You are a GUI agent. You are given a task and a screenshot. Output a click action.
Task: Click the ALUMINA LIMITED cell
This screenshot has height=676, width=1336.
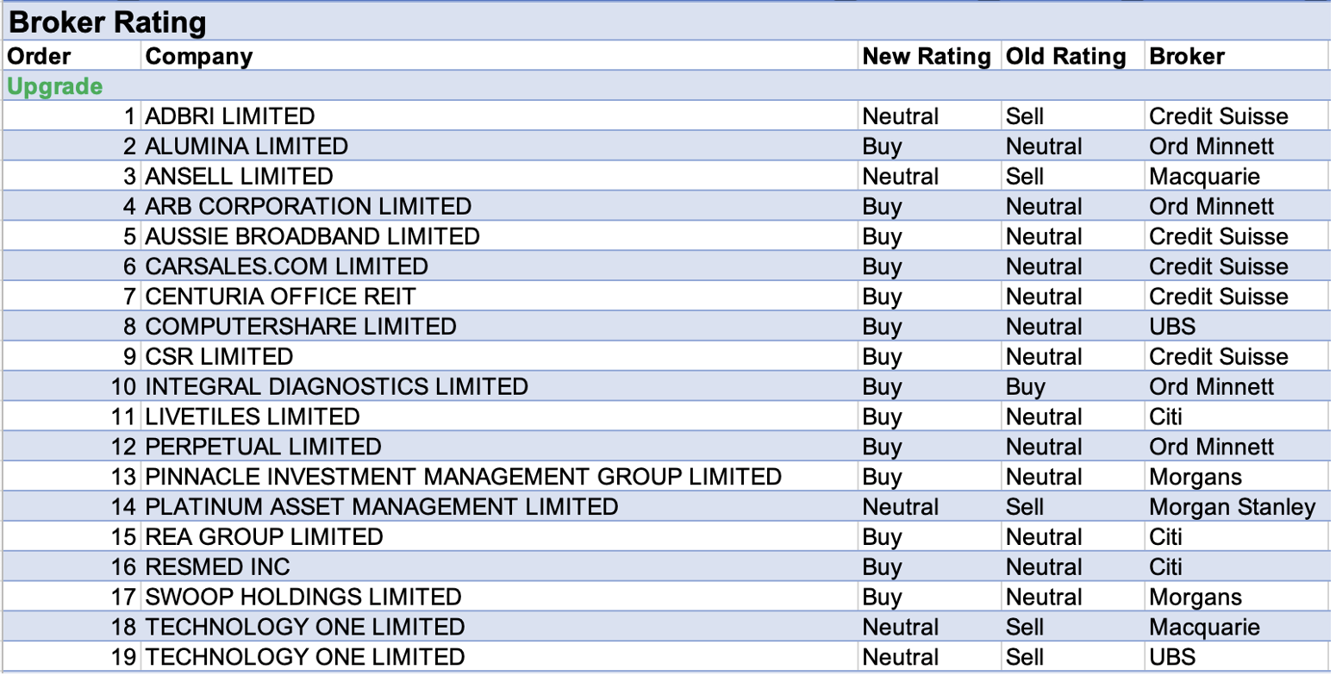(247, 147)
